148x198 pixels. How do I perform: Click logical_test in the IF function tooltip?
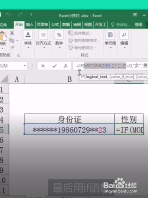(x=96, y=77)
